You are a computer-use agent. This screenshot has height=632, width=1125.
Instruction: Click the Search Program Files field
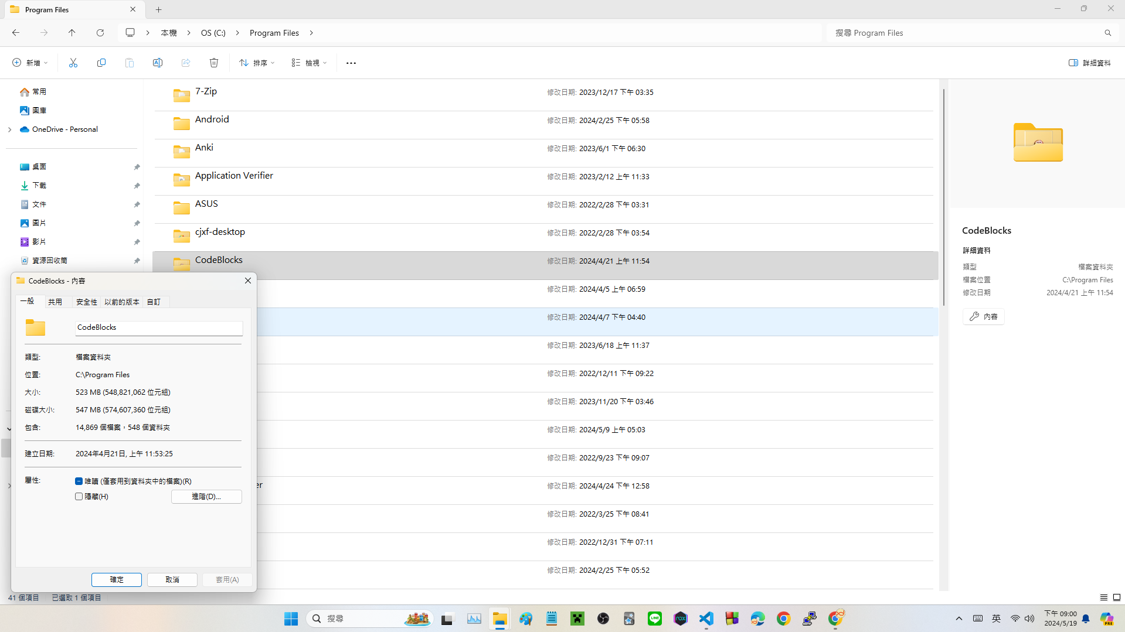tap(967, 33)
